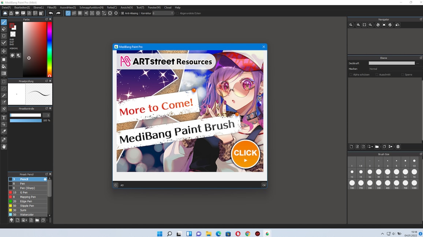Open the Windows Start menu
The width and height of the screenshot is (423, 237).
coord(160,234)
